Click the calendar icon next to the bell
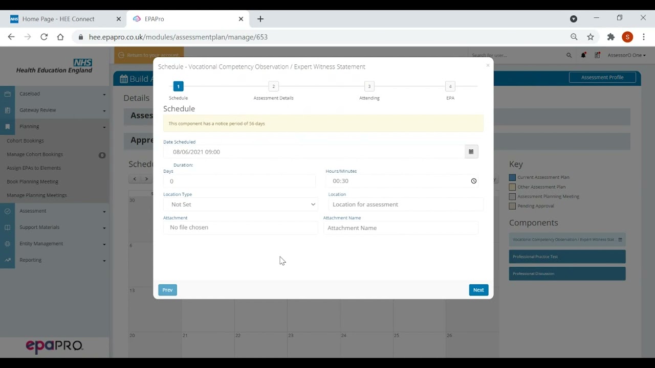 point(597,55)
